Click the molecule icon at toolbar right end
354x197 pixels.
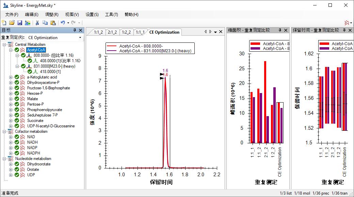(x=347, y=23)
